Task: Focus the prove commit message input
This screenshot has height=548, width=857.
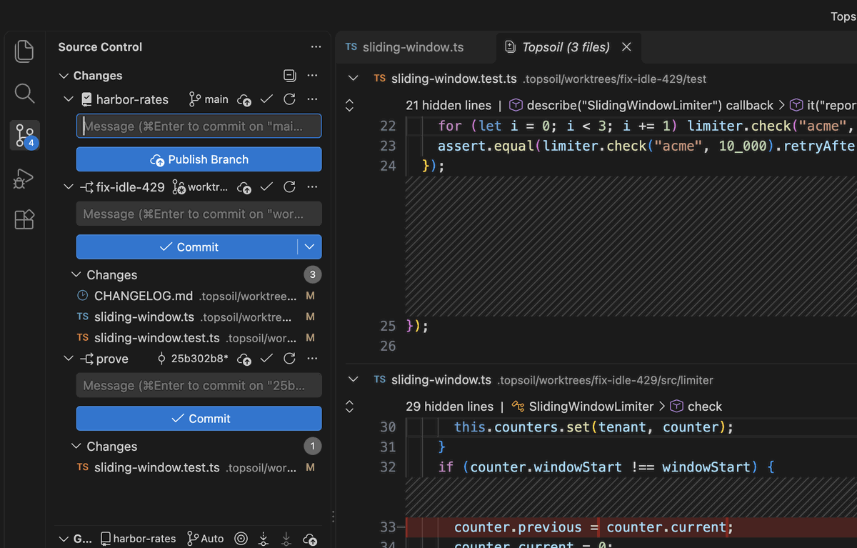Action: [x=199, y=386]
